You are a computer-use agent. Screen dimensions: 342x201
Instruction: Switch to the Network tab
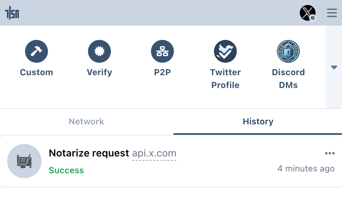[x=86, y=122]
